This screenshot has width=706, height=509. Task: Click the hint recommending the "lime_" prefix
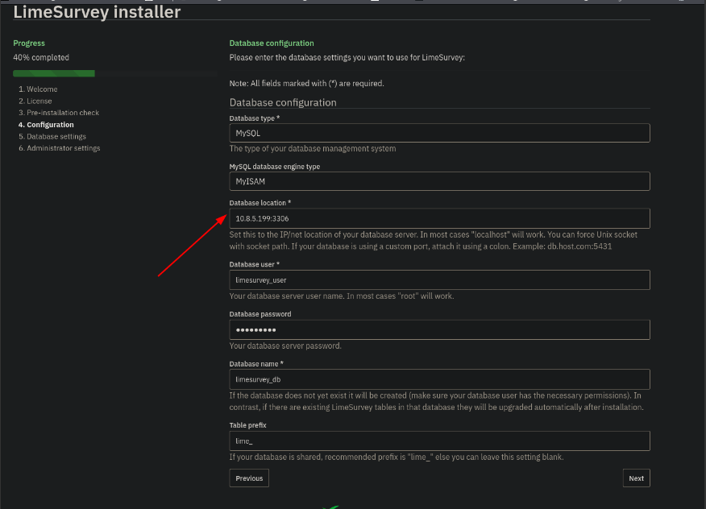(397, 457)
